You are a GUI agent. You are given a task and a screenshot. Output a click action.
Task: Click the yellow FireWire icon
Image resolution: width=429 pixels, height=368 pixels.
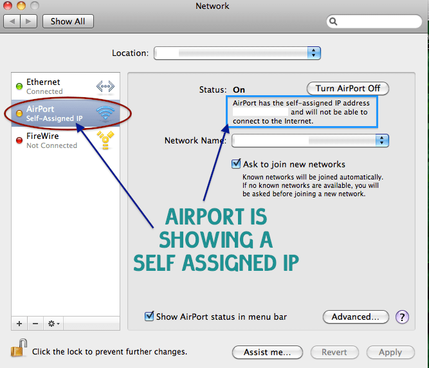point(105,140)
